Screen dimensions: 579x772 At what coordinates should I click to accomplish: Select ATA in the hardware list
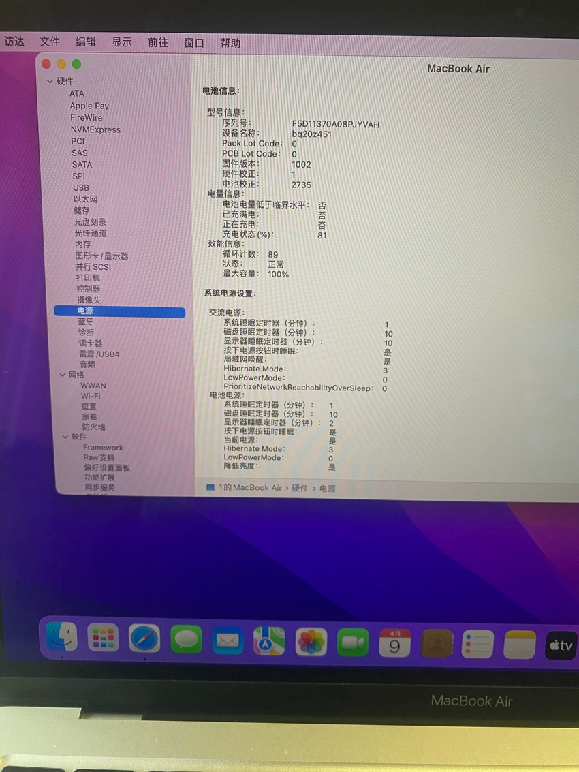[77, 93]
